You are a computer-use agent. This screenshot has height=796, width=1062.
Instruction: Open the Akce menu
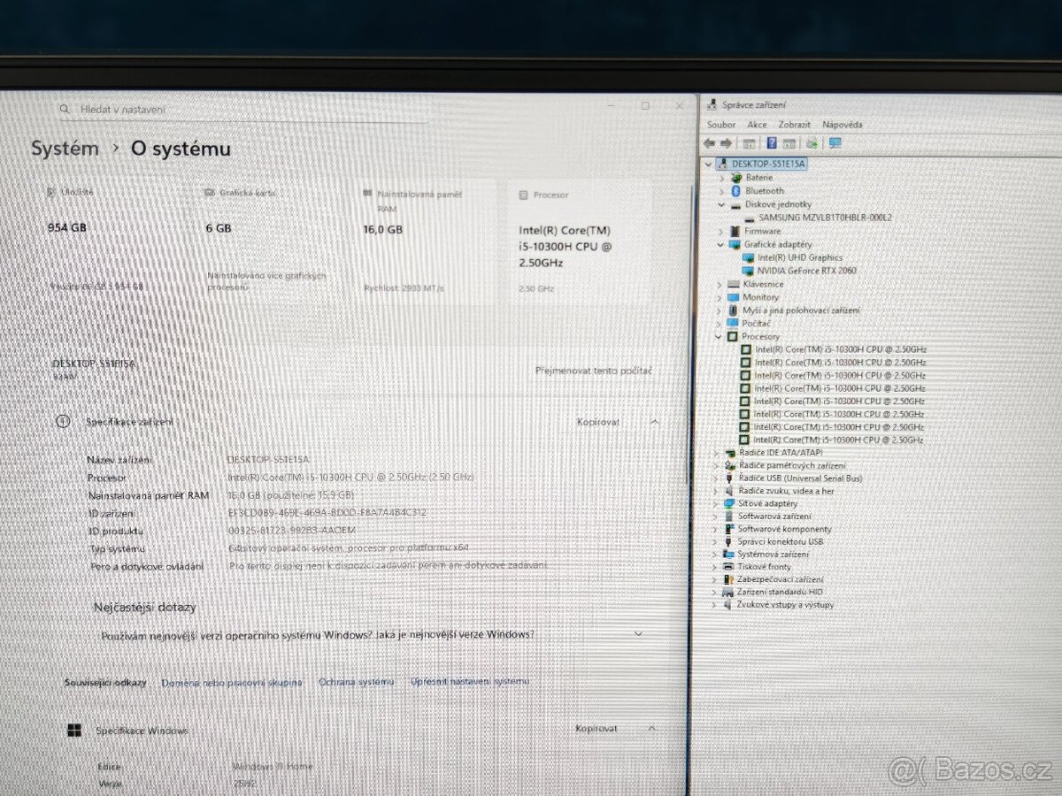point(757,125)
